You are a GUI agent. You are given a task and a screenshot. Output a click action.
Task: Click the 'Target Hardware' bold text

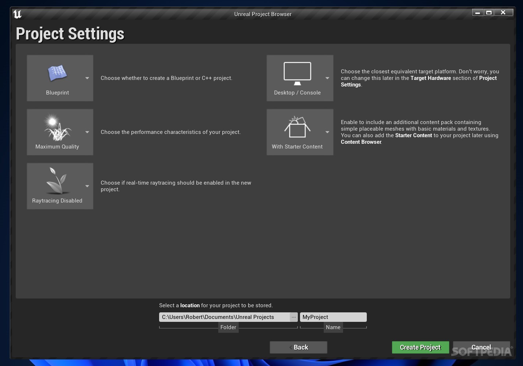pyautogui.click(x=431, y=78)
